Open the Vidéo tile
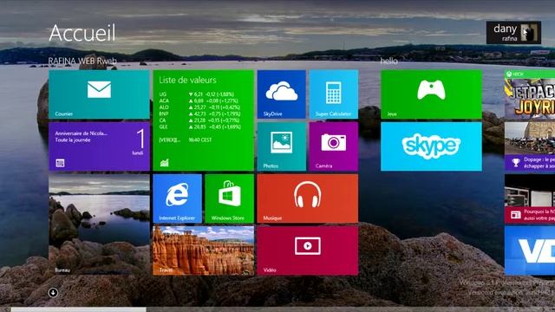The height and width of the screenshot is (312, 555). 308,250
